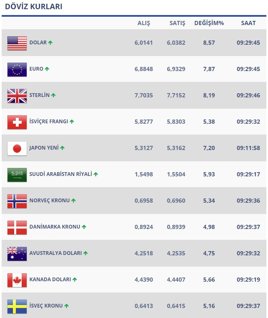Click the United Kingdom flag icon
Image resolution: width=268 pixels, height=318 pixels.
[17, 96]
